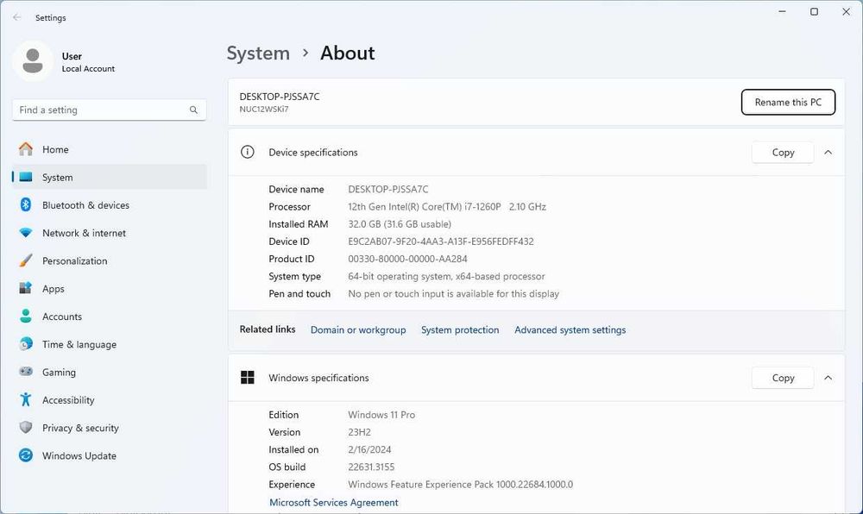Screen dimensions: 863x514
Task: Click System type value 64-bit operating system
Action: tap(446, 277)
